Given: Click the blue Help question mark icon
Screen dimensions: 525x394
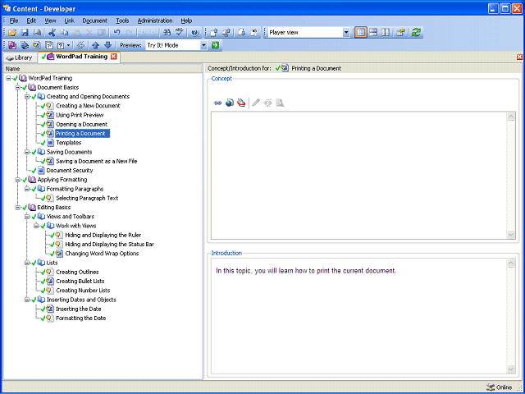Looking at the screenshot, I should [x=195, y=33].
